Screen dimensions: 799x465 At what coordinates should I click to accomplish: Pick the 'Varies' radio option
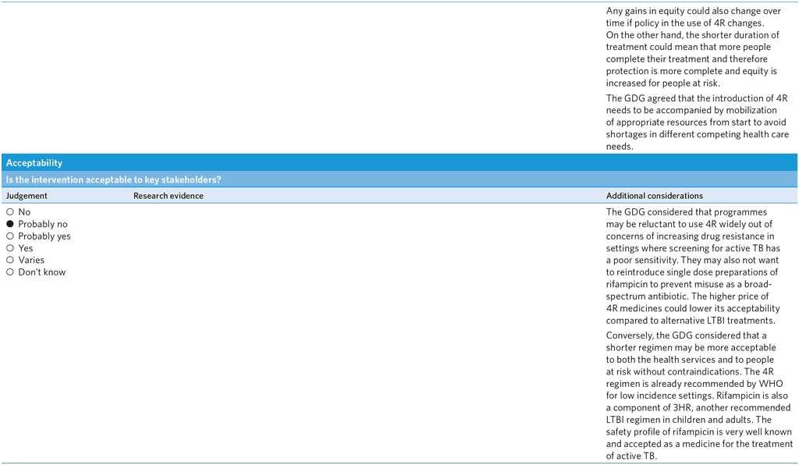click(10, 261)
